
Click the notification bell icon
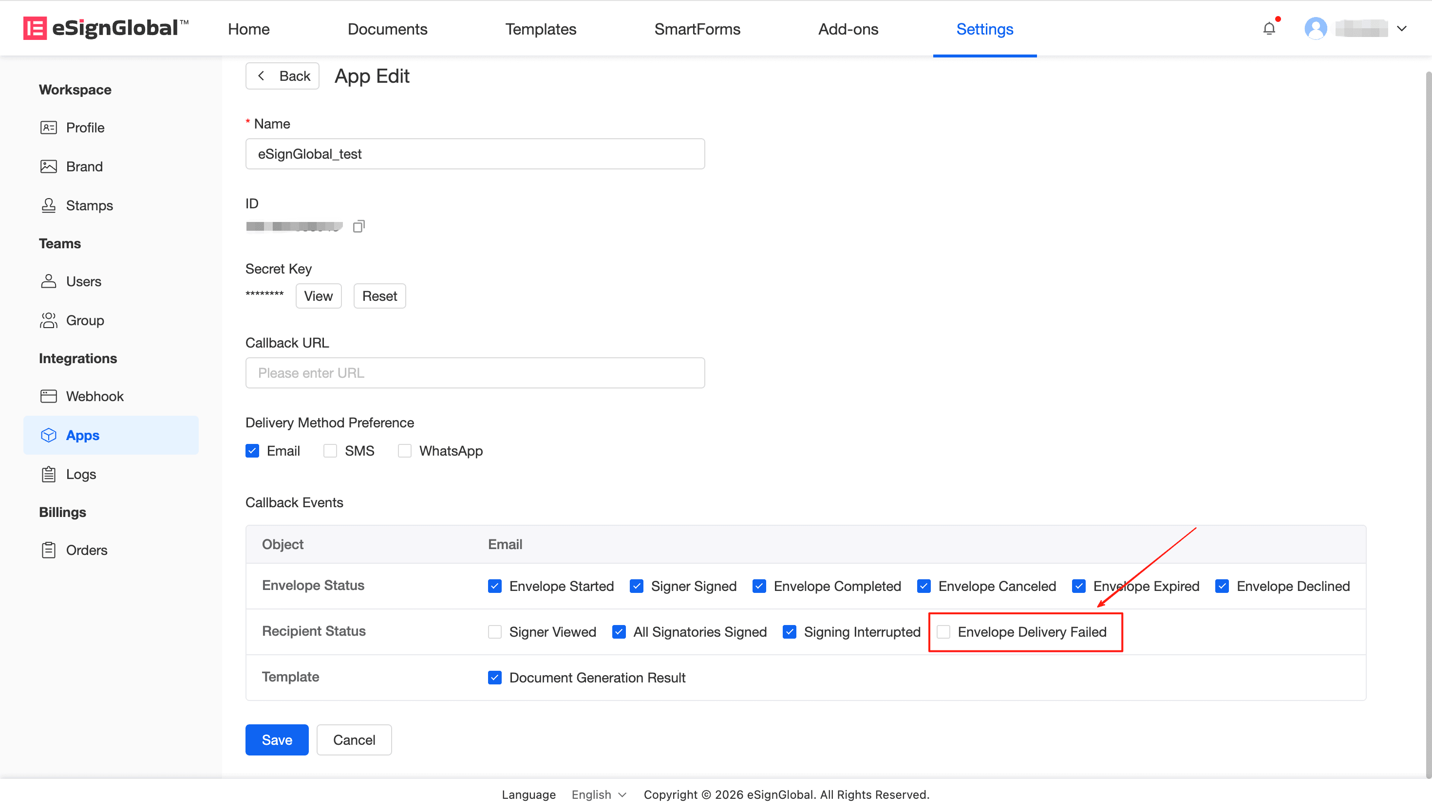(1268, 28)
